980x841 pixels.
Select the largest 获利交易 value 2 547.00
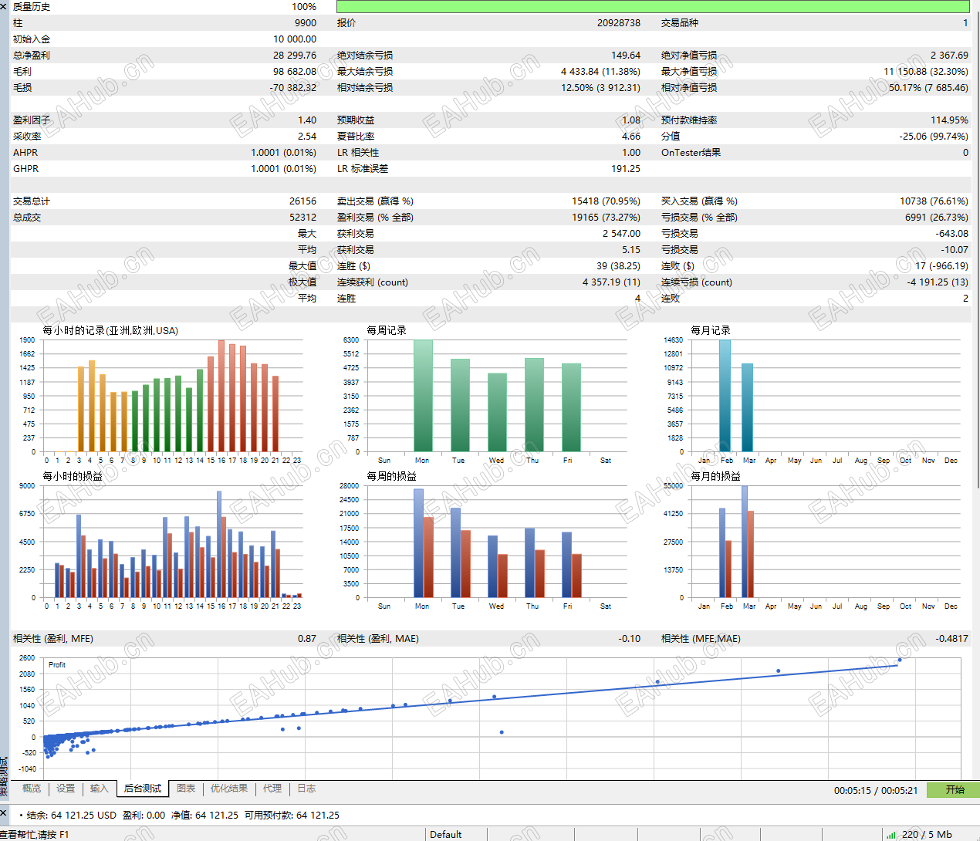[621, 234]
